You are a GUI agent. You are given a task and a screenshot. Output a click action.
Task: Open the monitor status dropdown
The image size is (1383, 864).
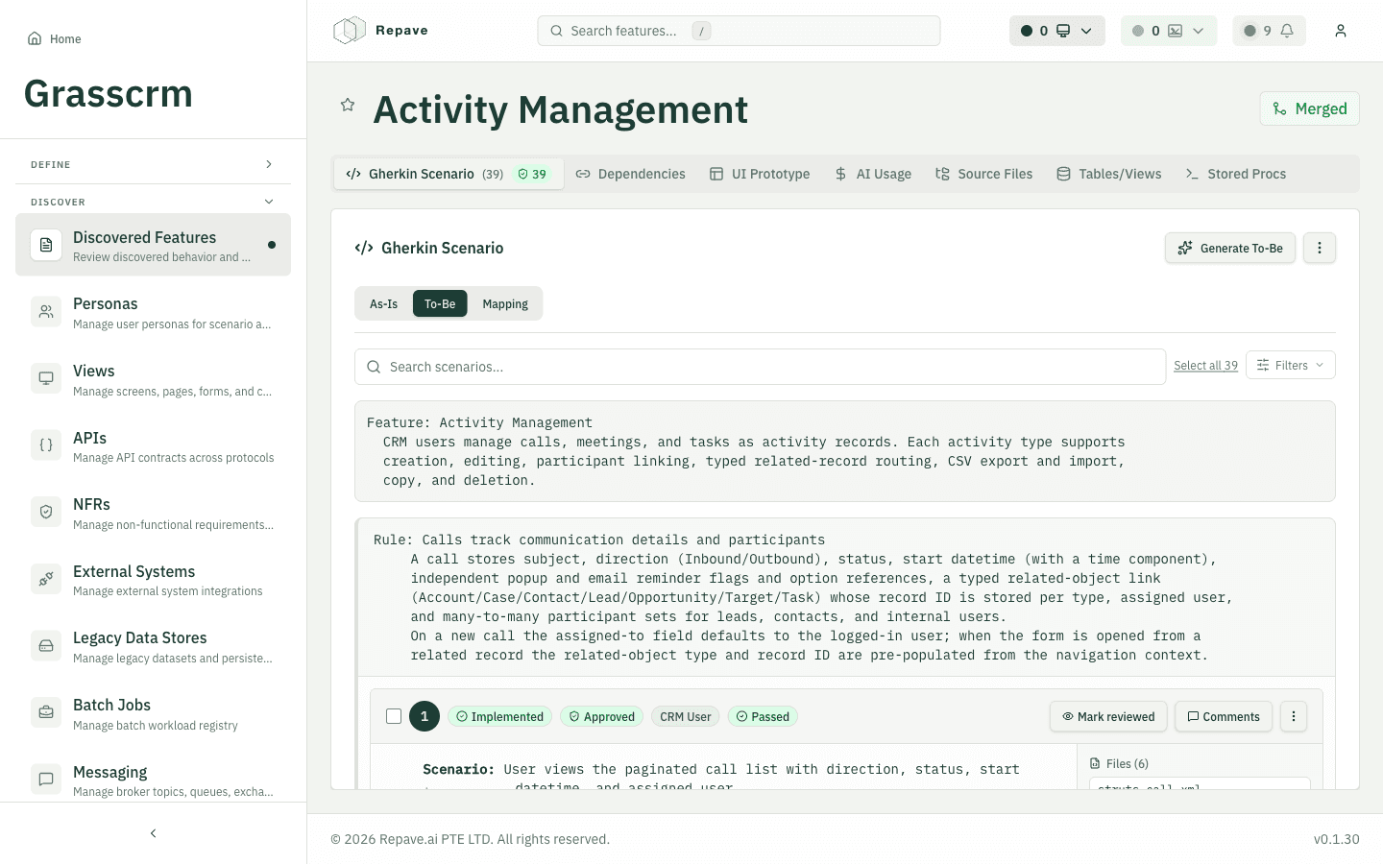click(1057, 31)
